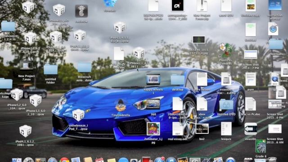288x162 pixels.
Task: Select the iPhone5,2_6.0 ipsw file
Action: (17, 95)
